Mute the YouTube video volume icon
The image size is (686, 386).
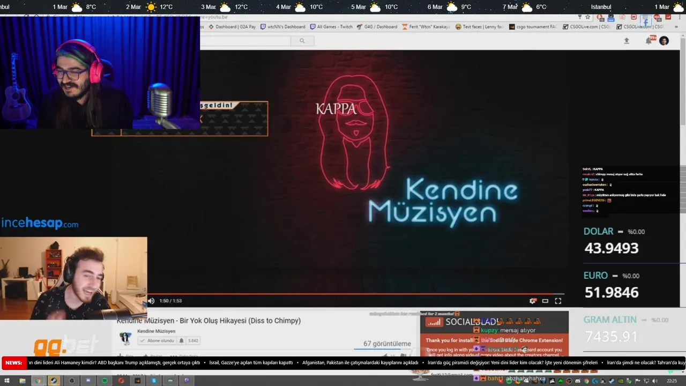151,301
